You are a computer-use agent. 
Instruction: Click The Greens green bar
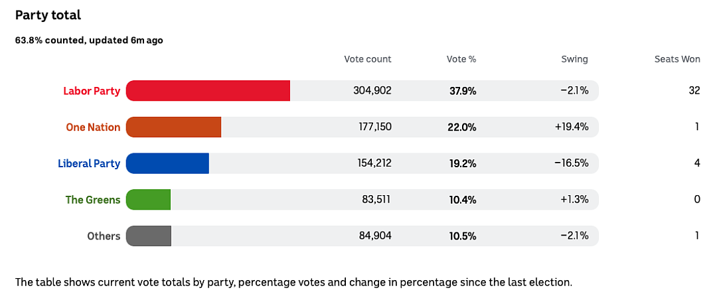pos(148,200)
